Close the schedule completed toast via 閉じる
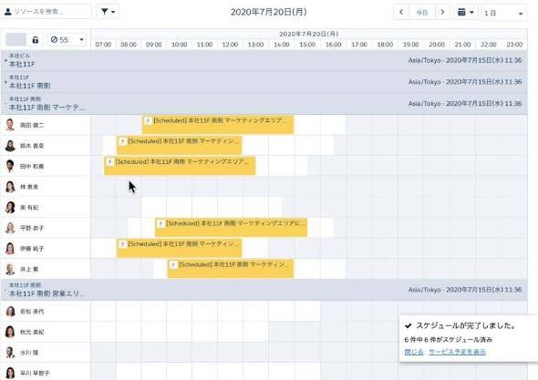The image size is (538, 380). pyautogui.click(x=414, y=352)
